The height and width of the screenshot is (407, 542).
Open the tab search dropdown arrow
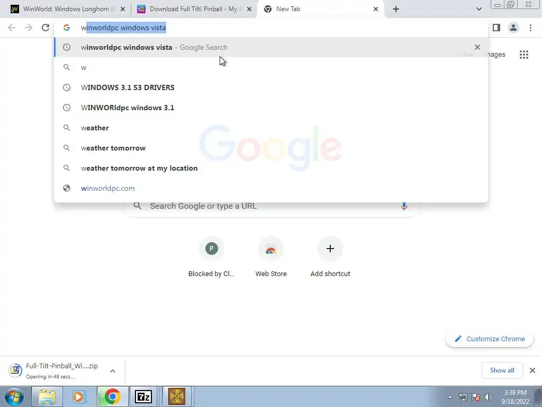[478, 9]
